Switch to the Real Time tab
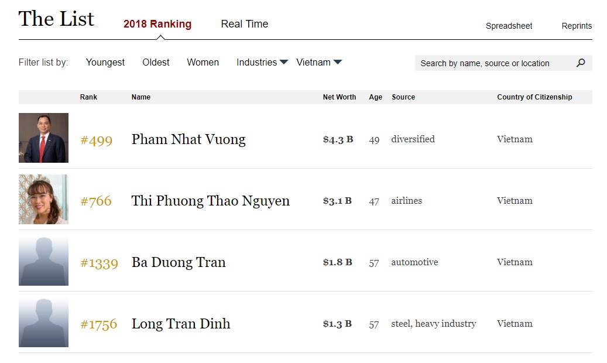 (x=244, y=24)
